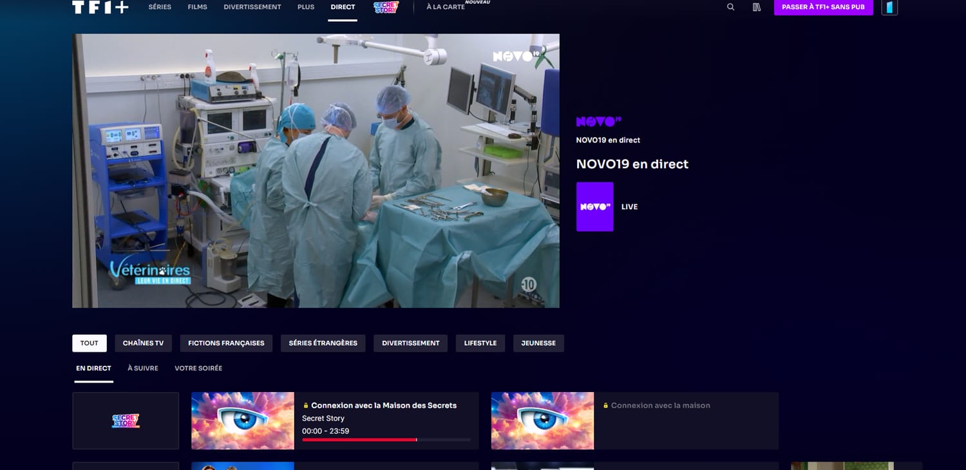
Task: Open the PLUS menu item
Action: [x=306, y=7]
